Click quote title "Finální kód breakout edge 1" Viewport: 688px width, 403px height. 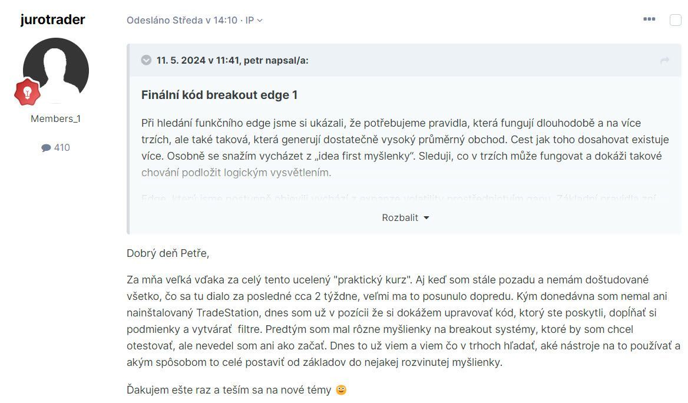click(219, 95)
